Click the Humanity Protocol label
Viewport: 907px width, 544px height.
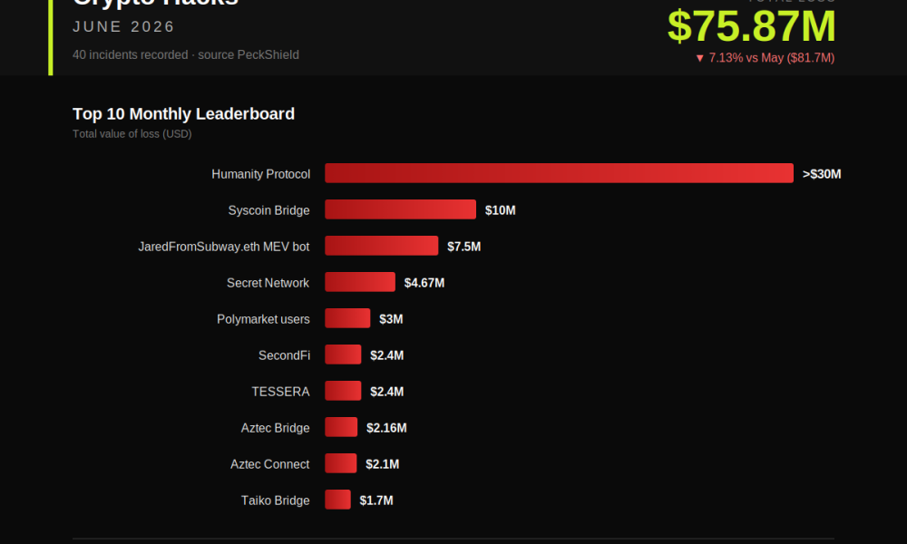(x=261, y=174)
